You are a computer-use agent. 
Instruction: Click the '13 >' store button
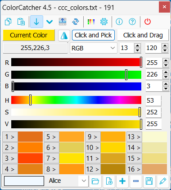click(x=134, y=137)
